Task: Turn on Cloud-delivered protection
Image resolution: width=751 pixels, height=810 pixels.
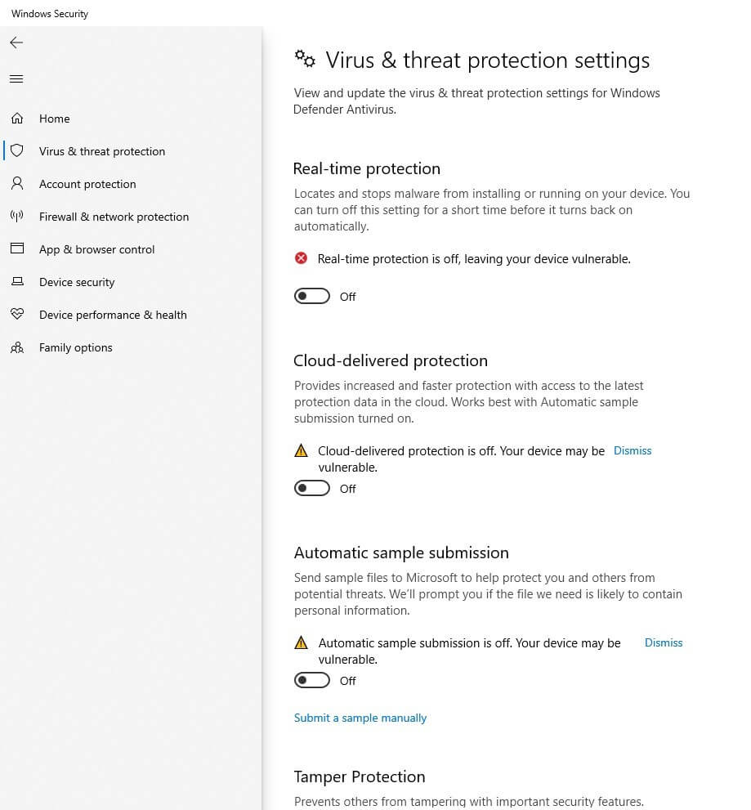Action: (311, 488)
